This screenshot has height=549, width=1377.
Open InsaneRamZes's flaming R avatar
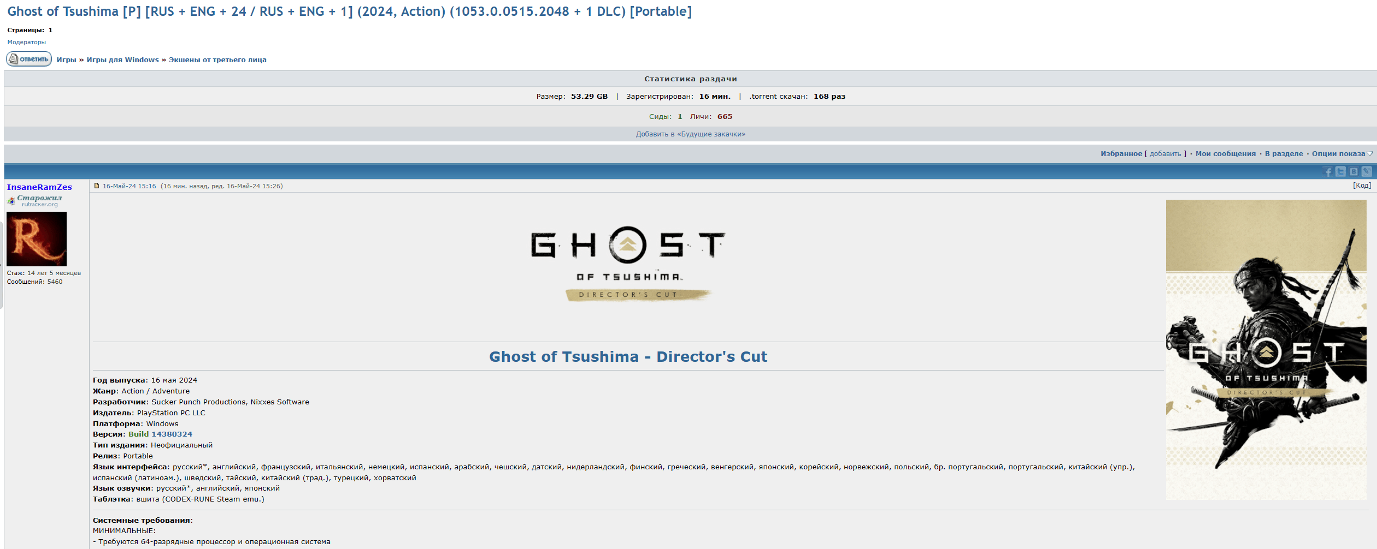pos(37,239)
